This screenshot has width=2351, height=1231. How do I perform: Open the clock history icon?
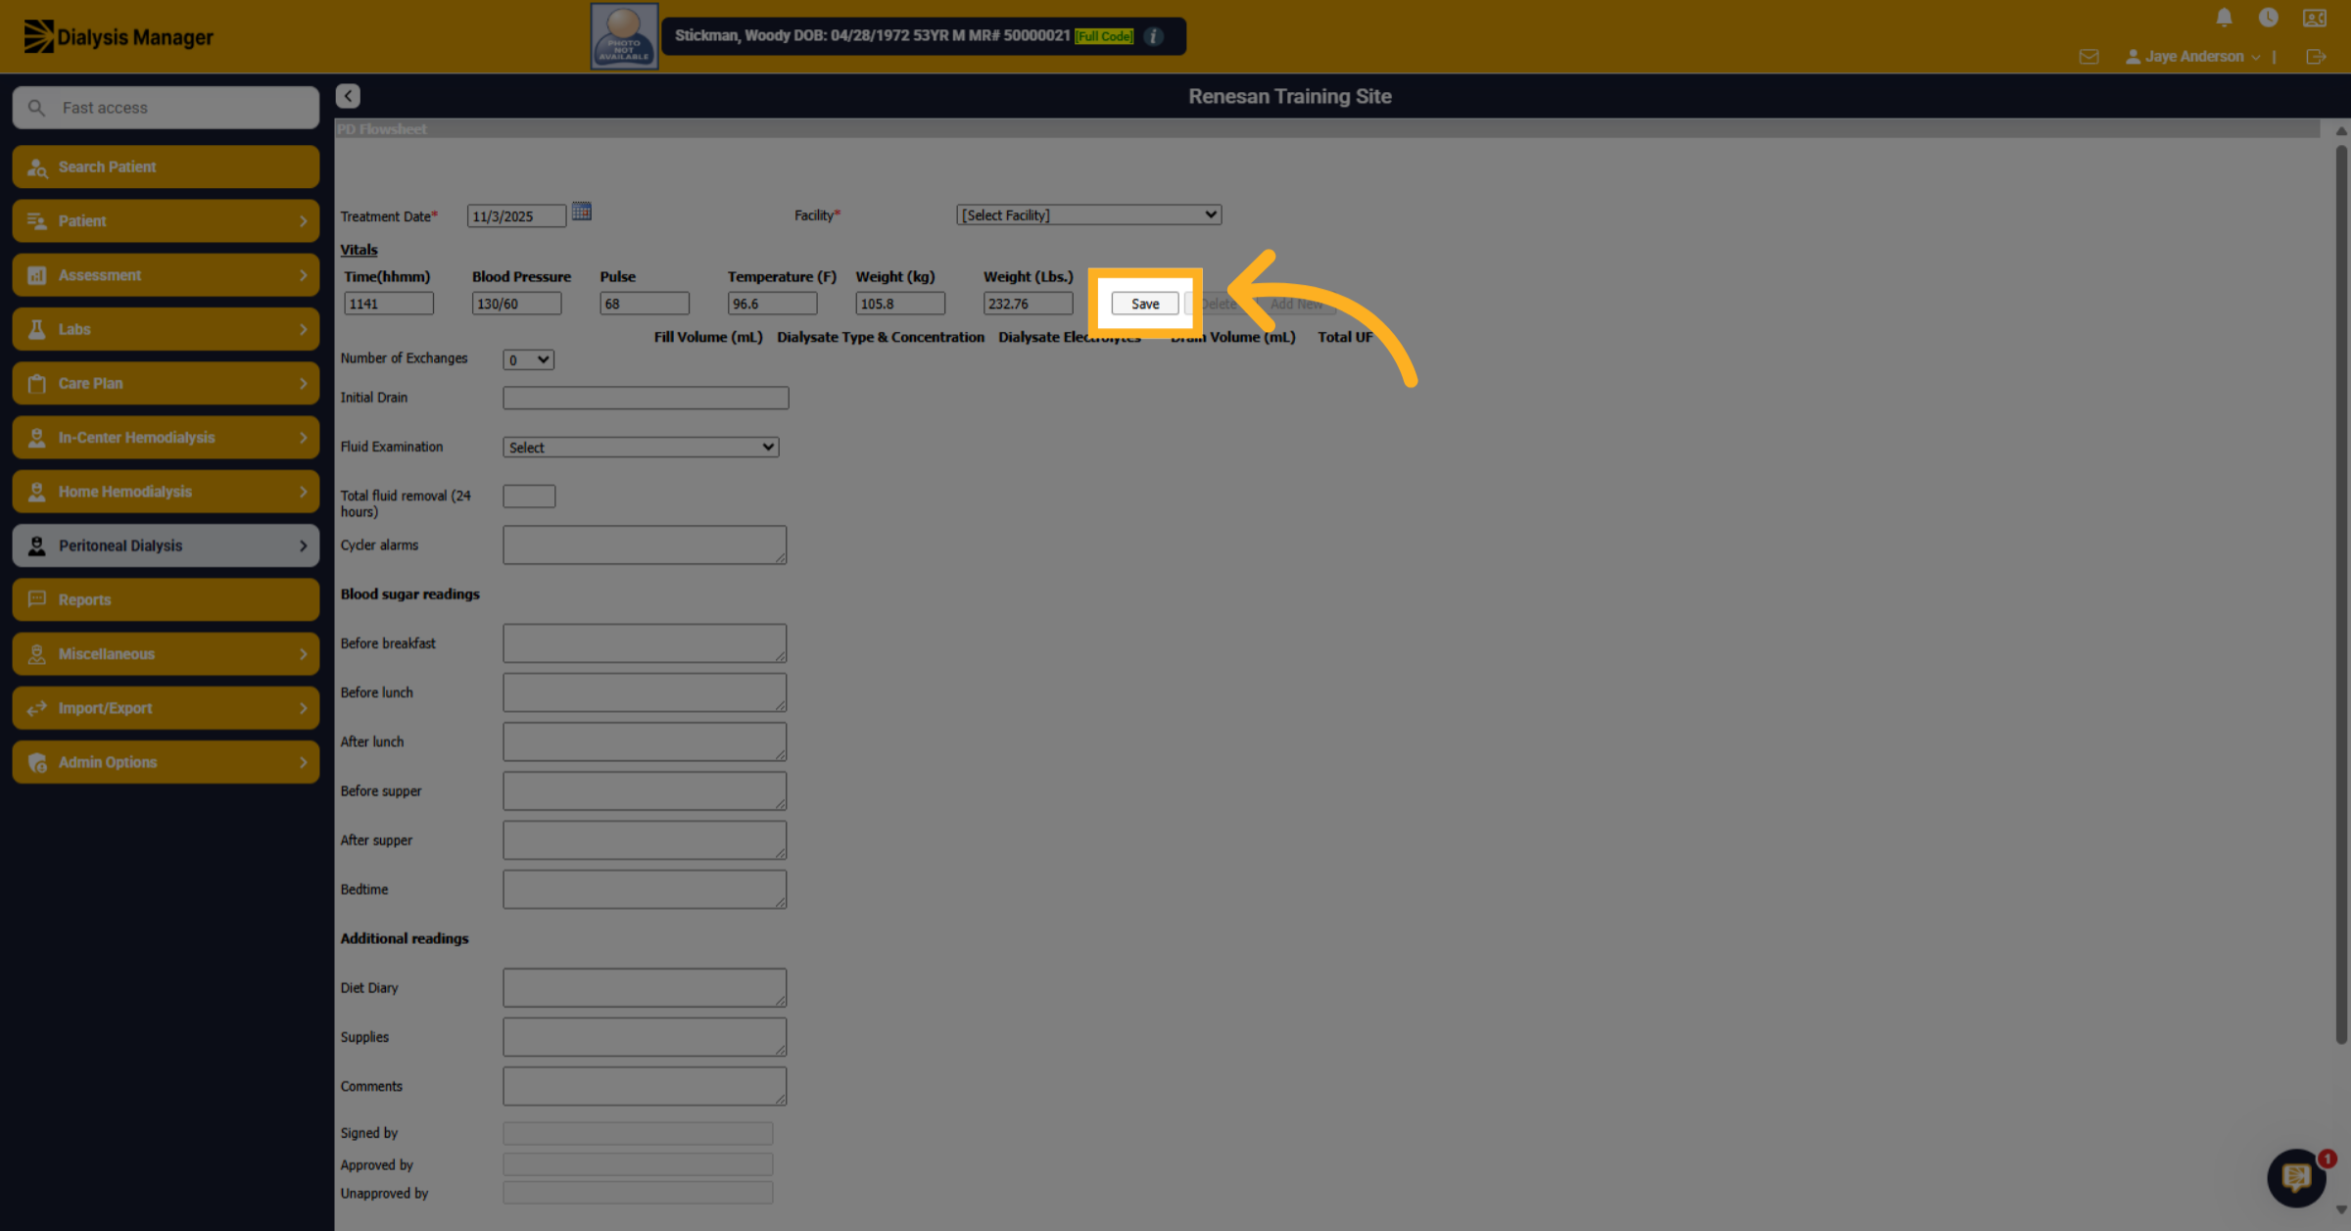(x=2268, y=18)
